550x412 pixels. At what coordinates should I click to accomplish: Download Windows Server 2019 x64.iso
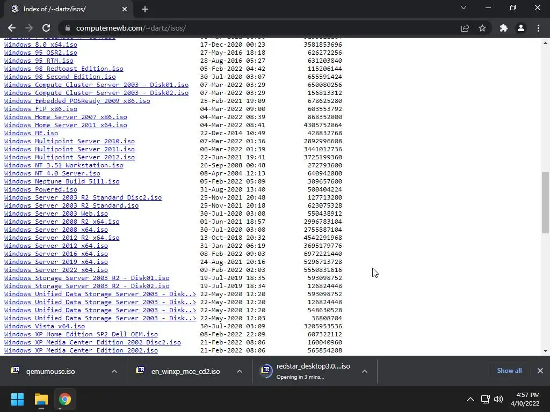56,262
